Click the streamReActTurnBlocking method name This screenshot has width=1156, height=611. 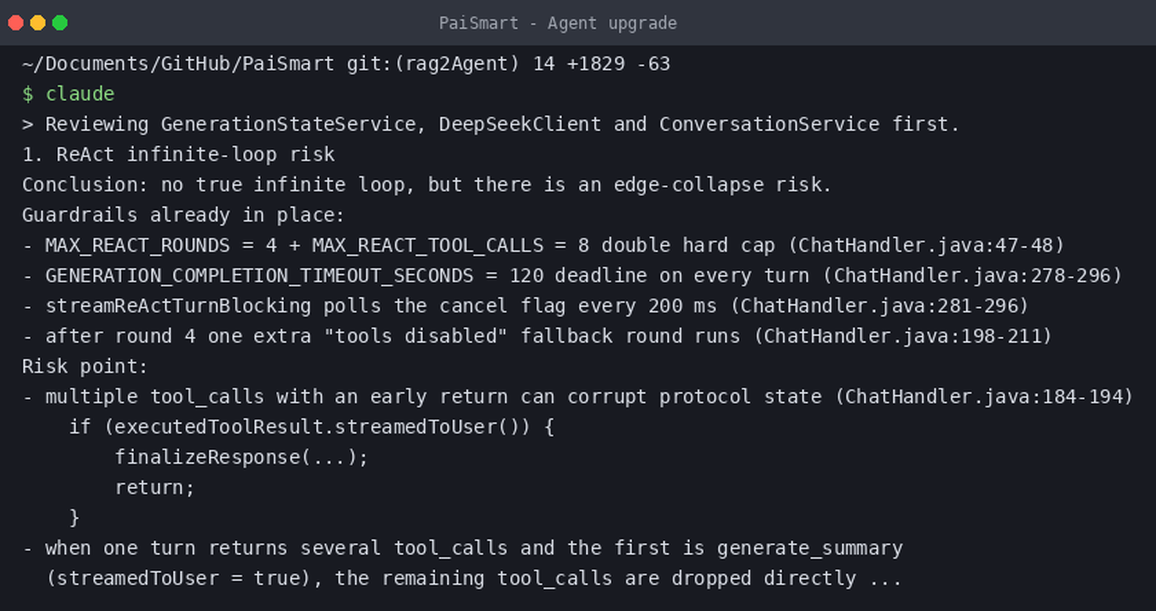point(178,306)
